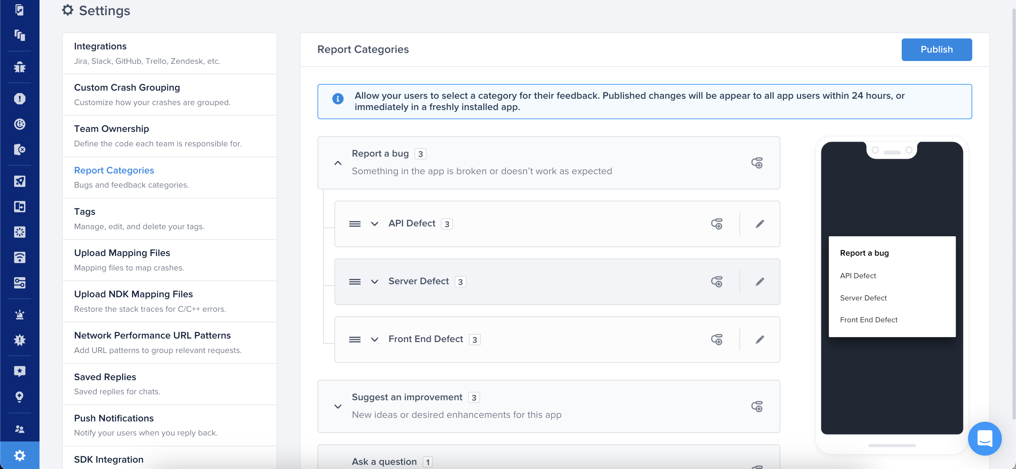Viewport: 1016px width, 469px height.
Task: Expand Suggest an improvement category
Action: (338, 406)
